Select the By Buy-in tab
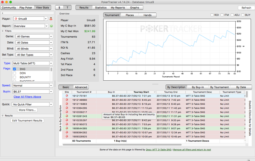 click(197, 87)
